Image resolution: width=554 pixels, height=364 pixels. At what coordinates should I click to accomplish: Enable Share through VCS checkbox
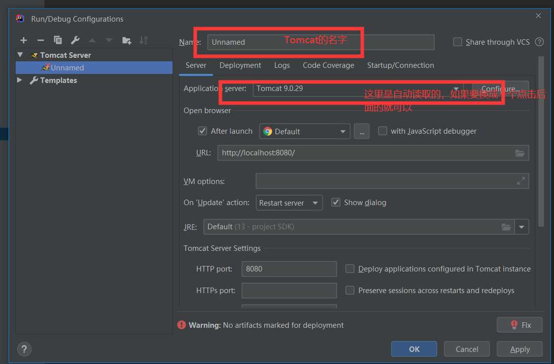457,42
